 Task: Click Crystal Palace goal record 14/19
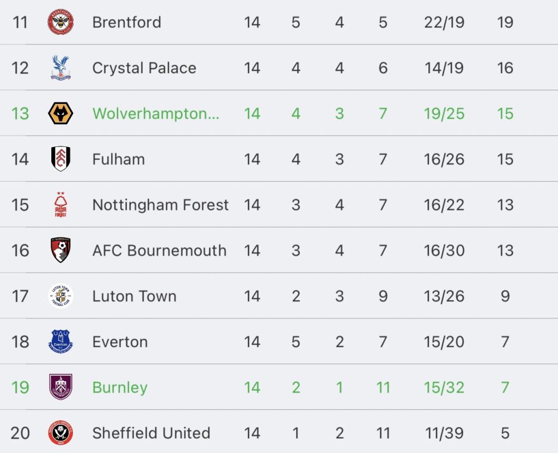[x=444, y=68]
